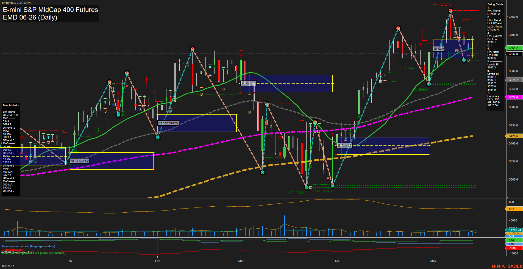The image size is (523, 269).
Task: Click the Mar label on the time axis
Action: click(241, 261)
